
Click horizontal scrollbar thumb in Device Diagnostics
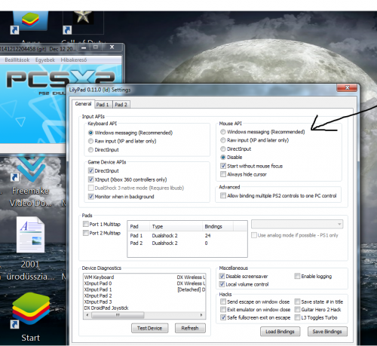click(118, 315)
